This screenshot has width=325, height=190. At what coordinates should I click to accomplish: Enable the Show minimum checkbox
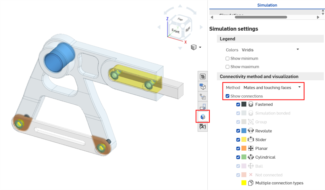coord(227,58)
